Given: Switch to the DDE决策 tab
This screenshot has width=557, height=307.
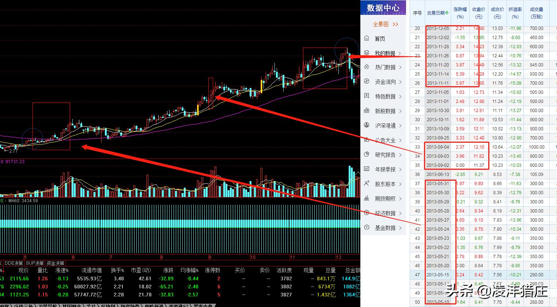Looking at the screenshot, I should 14,263.
